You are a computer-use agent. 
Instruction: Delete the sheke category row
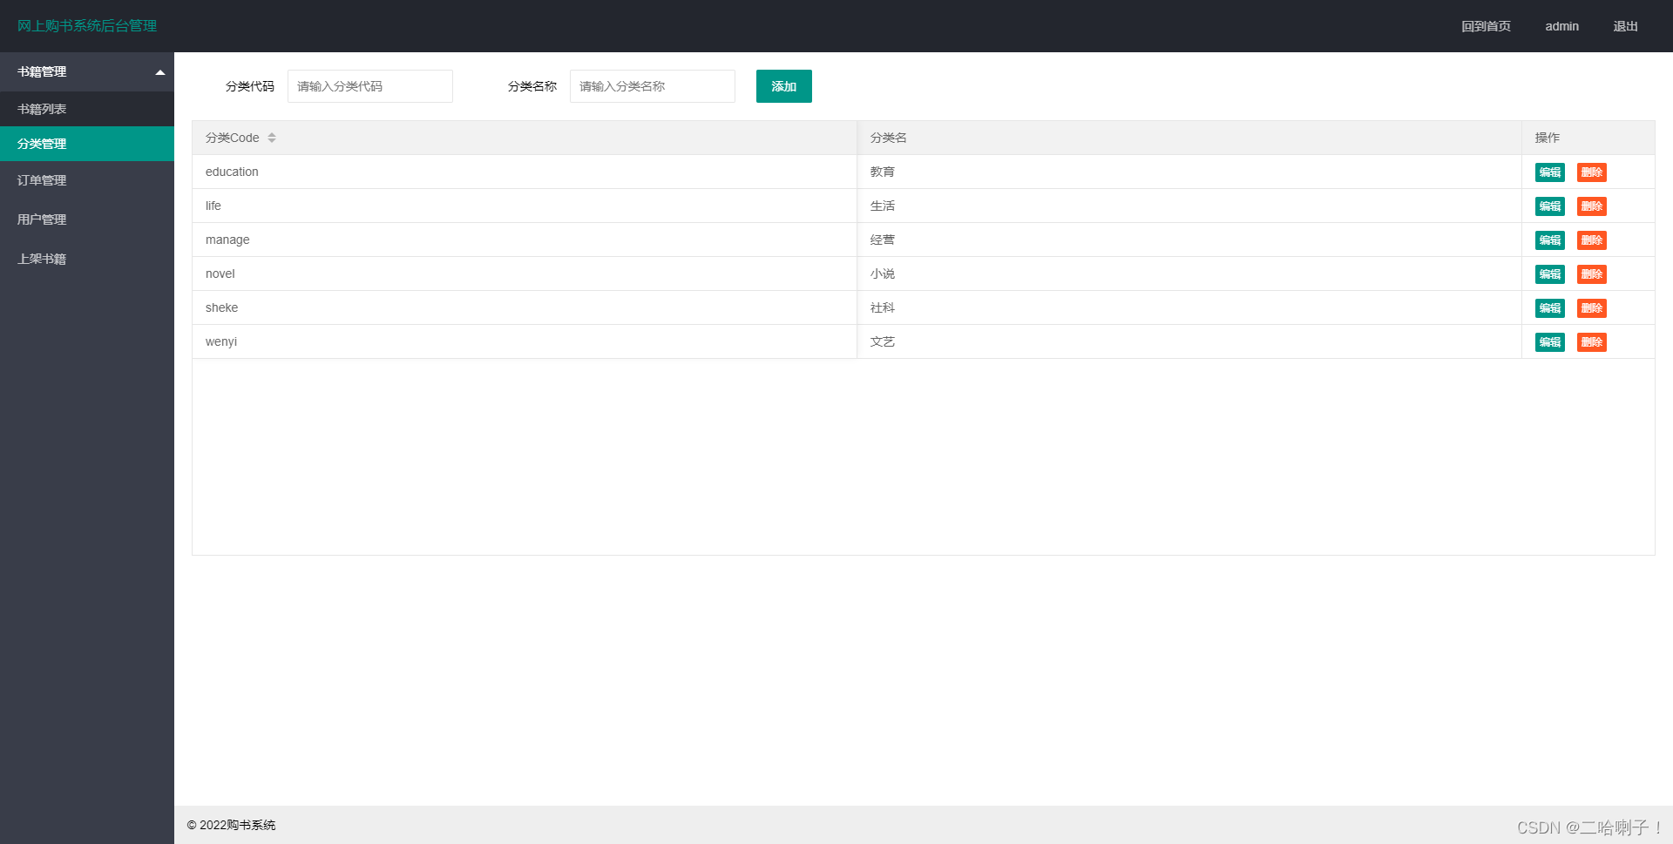[x=1592, y=308]
